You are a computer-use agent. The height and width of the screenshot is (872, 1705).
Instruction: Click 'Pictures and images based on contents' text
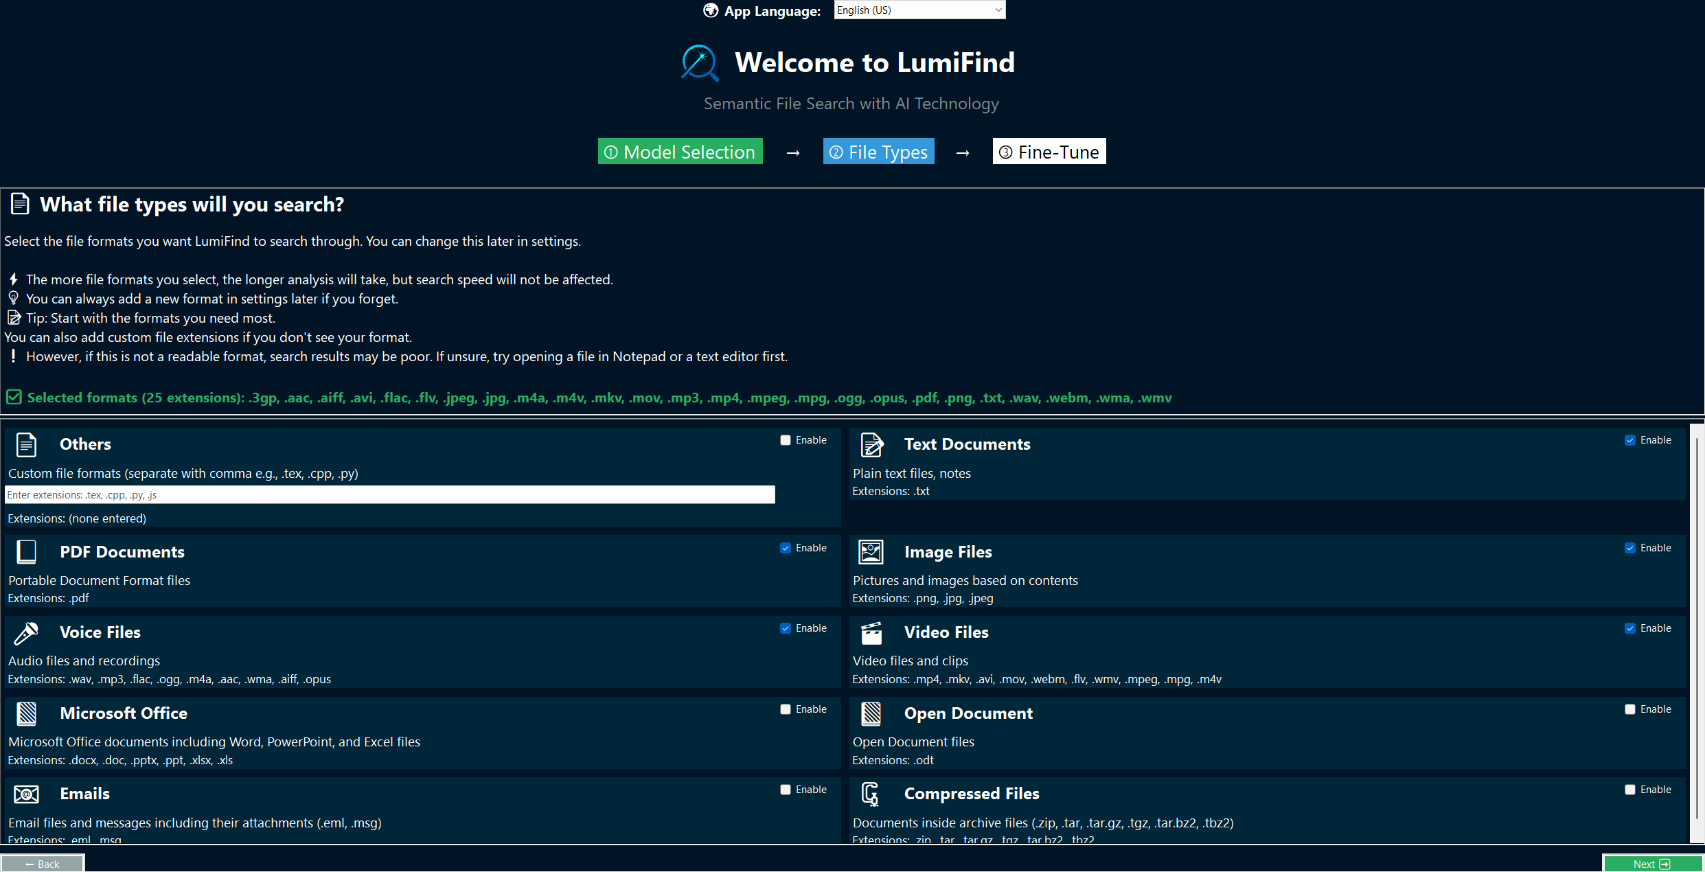(965, 580)
